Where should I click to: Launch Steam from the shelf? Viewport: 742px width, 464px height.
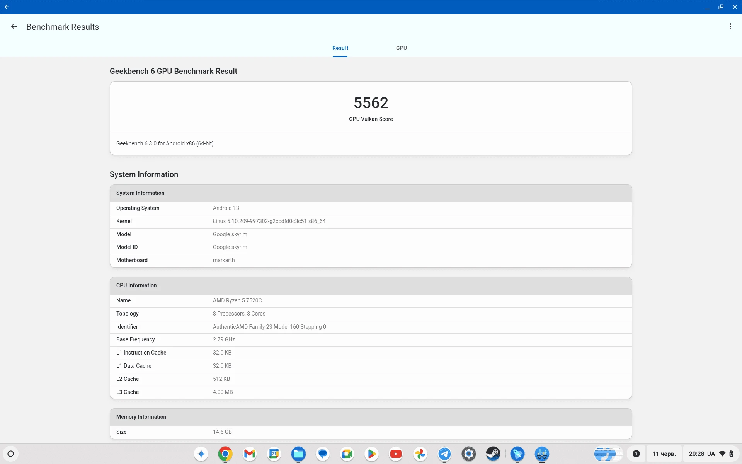(x=493, y=454)
